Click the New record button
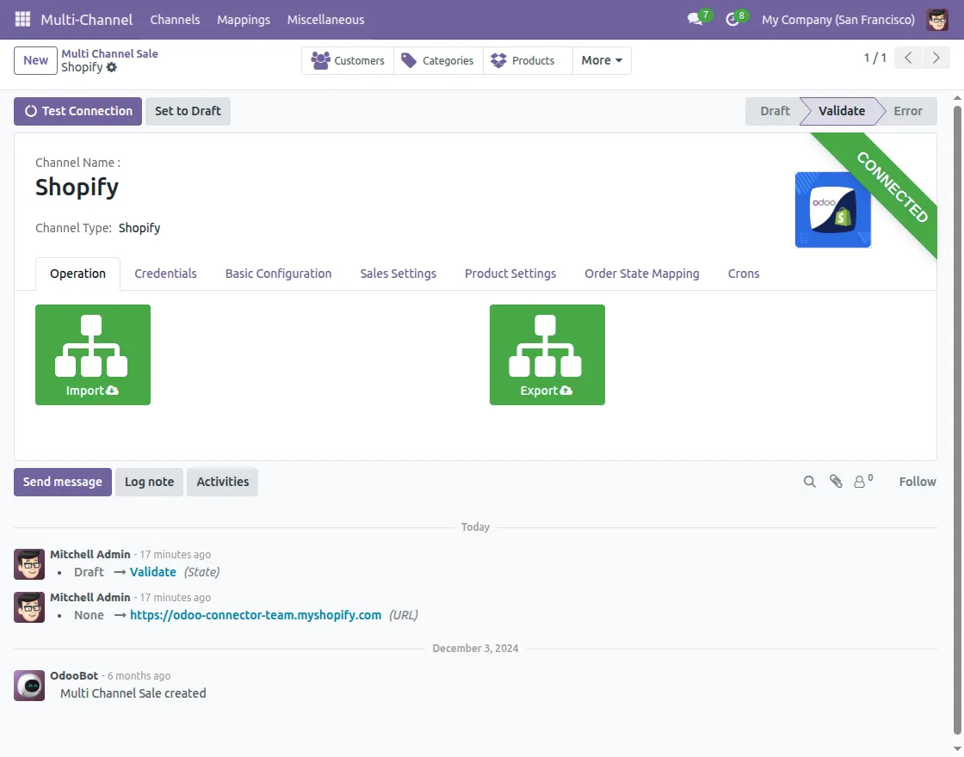Image resolution: width=964 pixels, height=757 pixels. click(35, 60)
